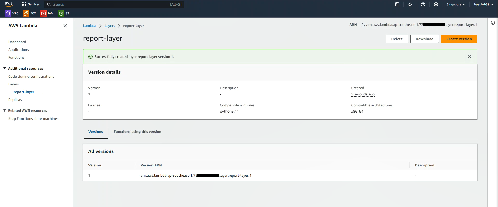Open Dashboard in the sidebar
Viewport: 498px width, 207px height.
coord(17,42)
